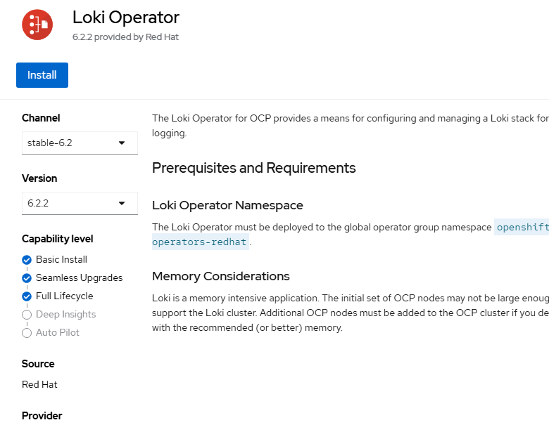Click the Full Lifecycle checkmark icon
This screenshot has height=432, width=549.
point(27,296)
